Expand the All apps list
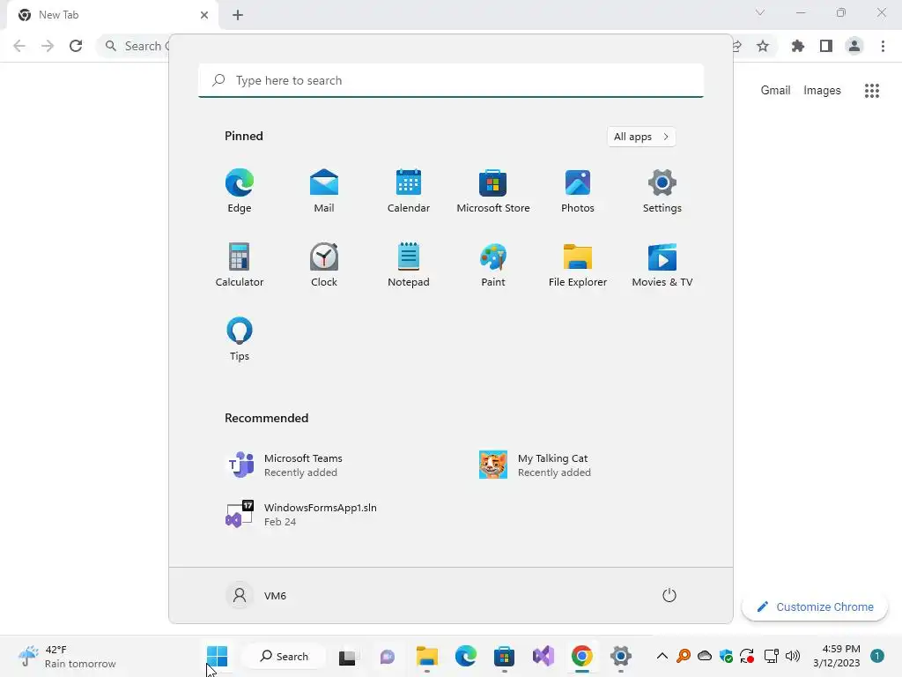902x677 pixels. tap(641, 137)
